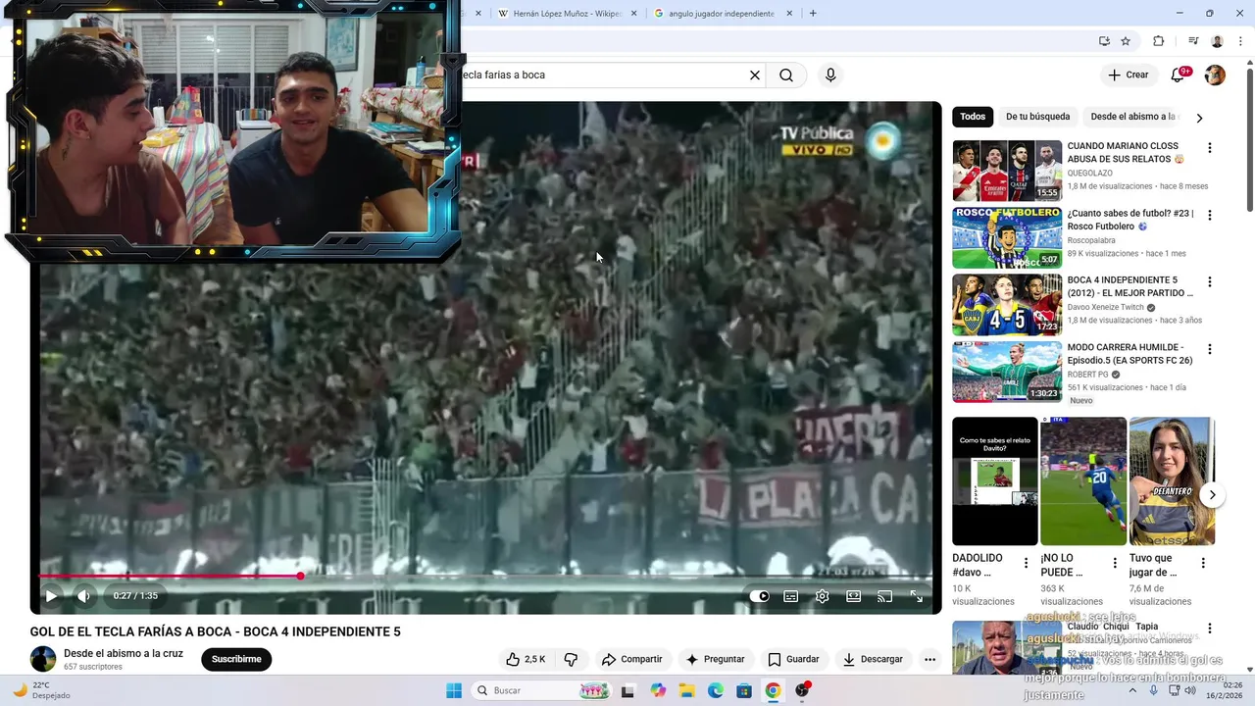
Task: Open options for Mariano Closs video
Action: (1209, 148)
